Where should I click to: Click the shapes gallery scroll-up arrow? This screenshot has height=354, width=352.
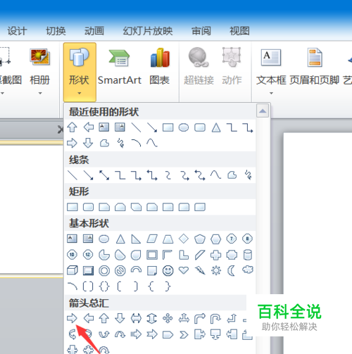pyautogui.click(x=263, y=110)
